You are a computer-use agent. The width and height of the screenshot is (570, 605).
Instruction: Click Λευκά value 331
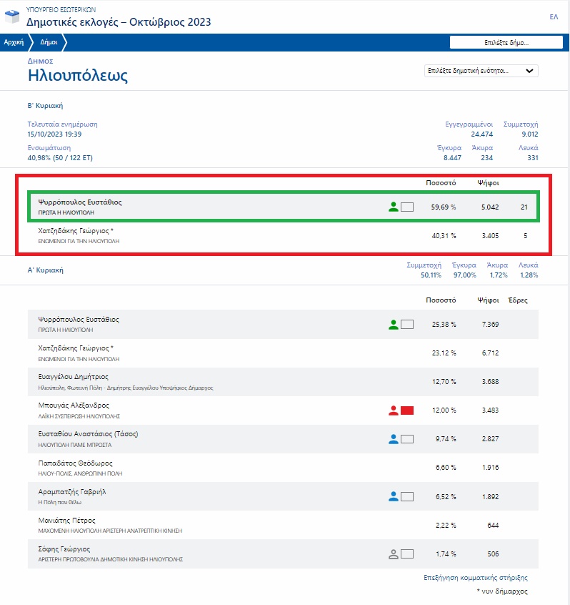(533, 158)
